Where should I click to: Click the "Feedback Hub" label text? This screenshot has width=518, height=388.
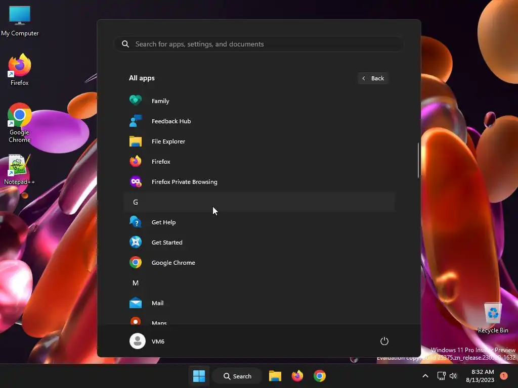[x=171, y=121]
